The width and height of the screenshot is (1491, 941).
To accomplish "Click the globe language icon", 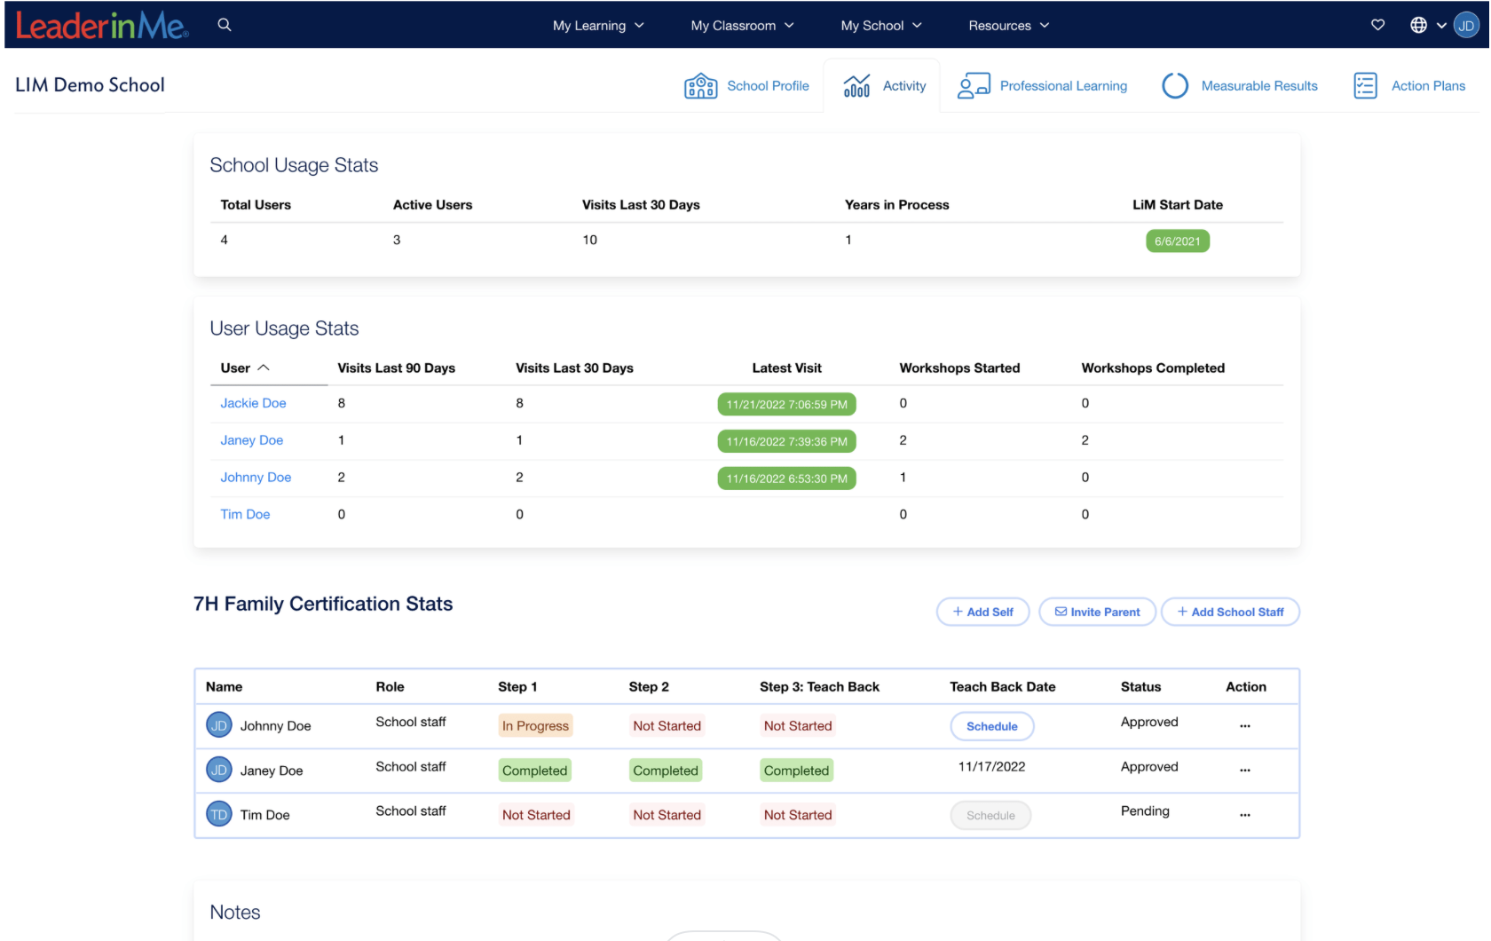I will pos(1418,25).
